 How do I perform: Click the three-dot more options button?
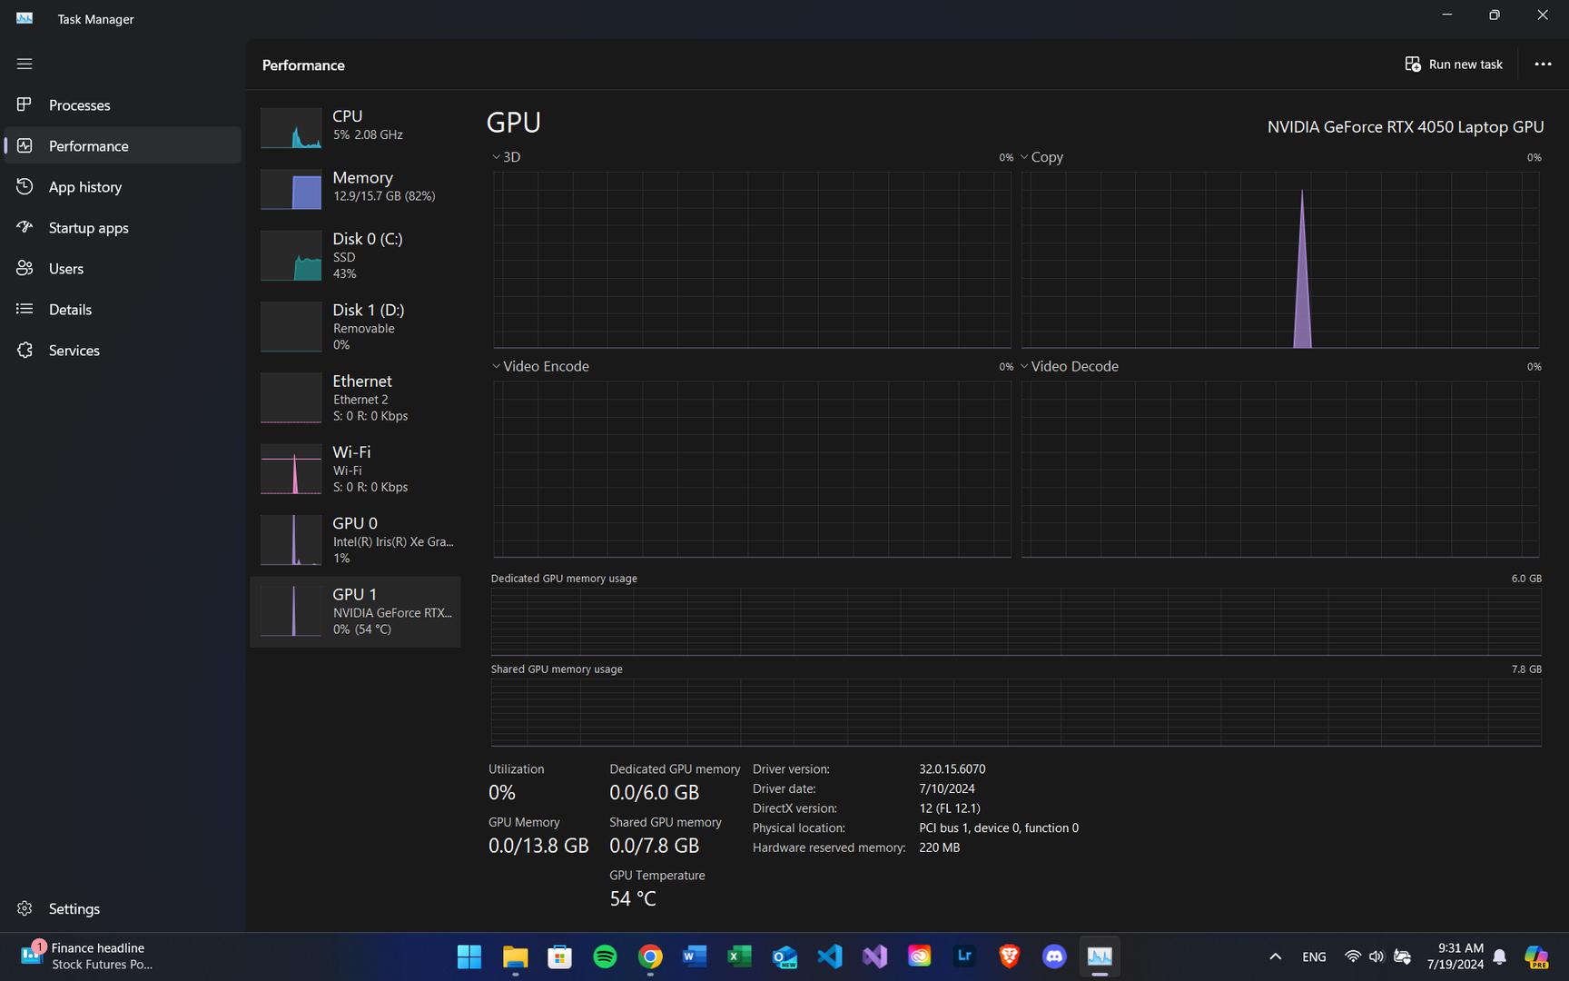1543,64
